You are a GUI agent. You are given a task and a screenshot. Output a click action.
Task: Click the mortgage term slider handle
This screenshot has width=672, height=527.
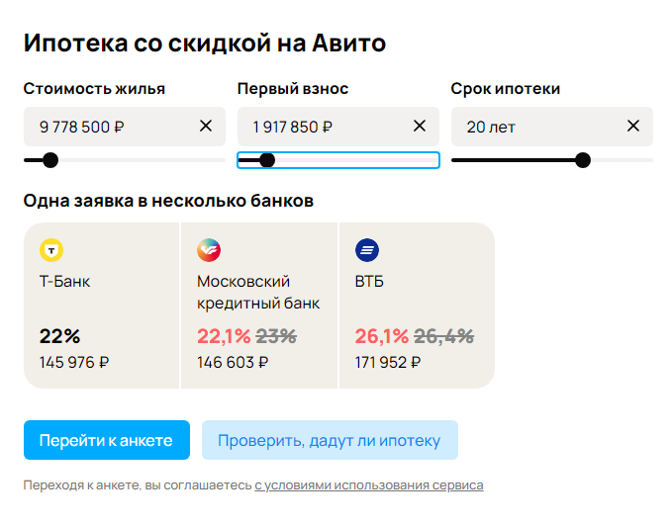coord(583,160)
